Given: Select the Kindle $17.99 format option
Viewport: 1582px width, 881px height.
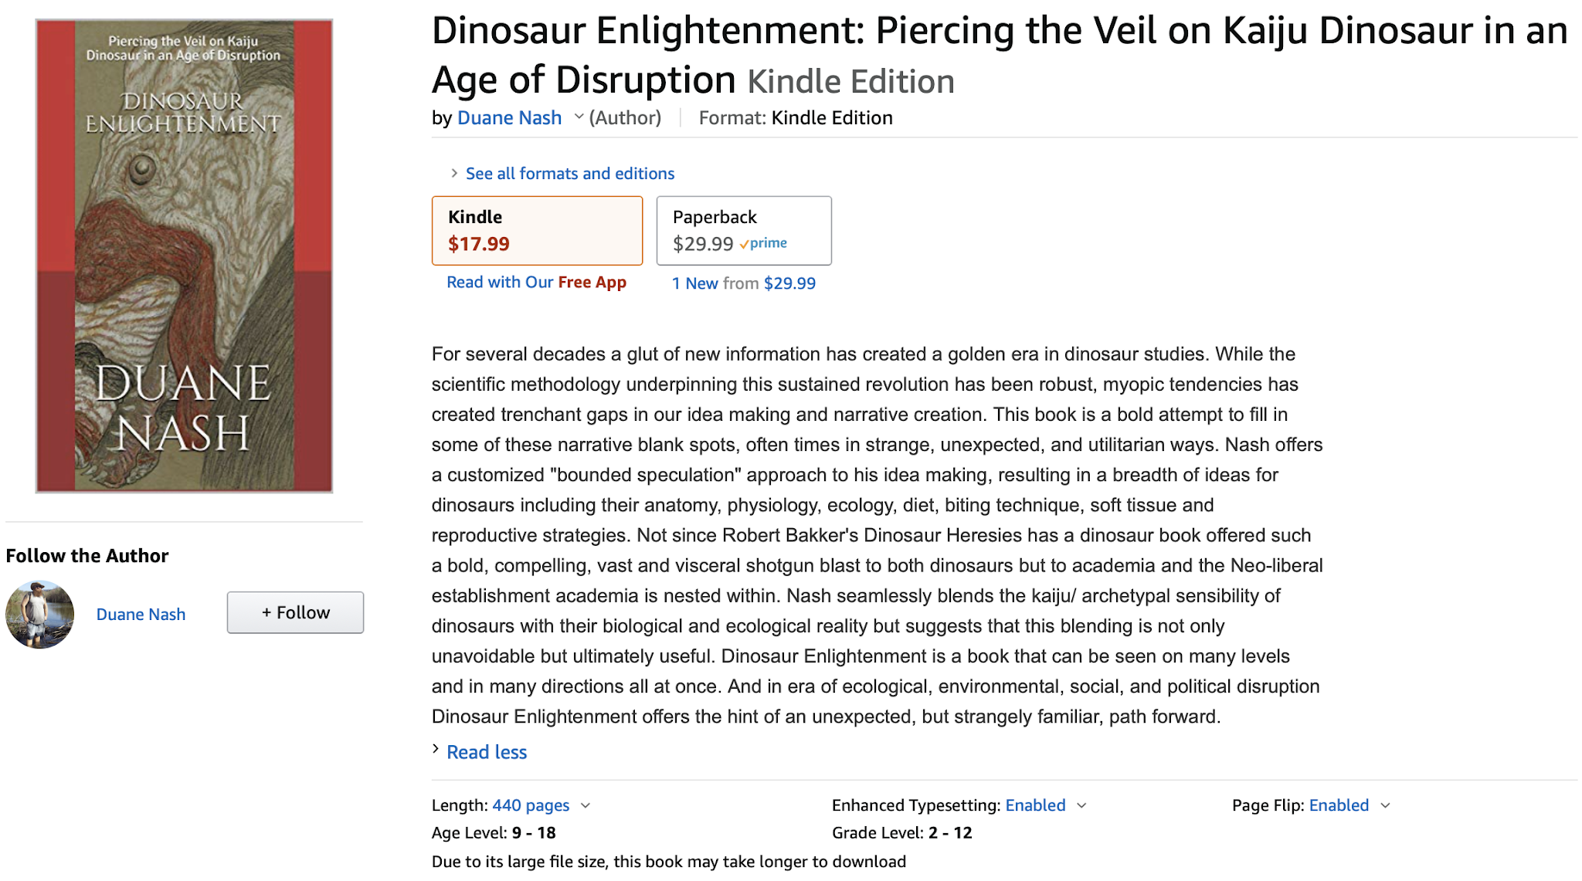Looking at the screenshot, I should pyautogui.click(x=537, y=230).
